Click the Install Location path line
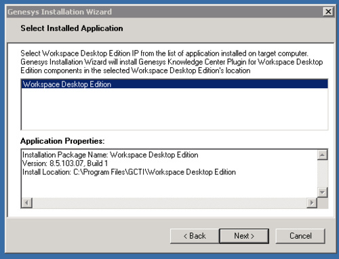339x259 pixels. 129,172
